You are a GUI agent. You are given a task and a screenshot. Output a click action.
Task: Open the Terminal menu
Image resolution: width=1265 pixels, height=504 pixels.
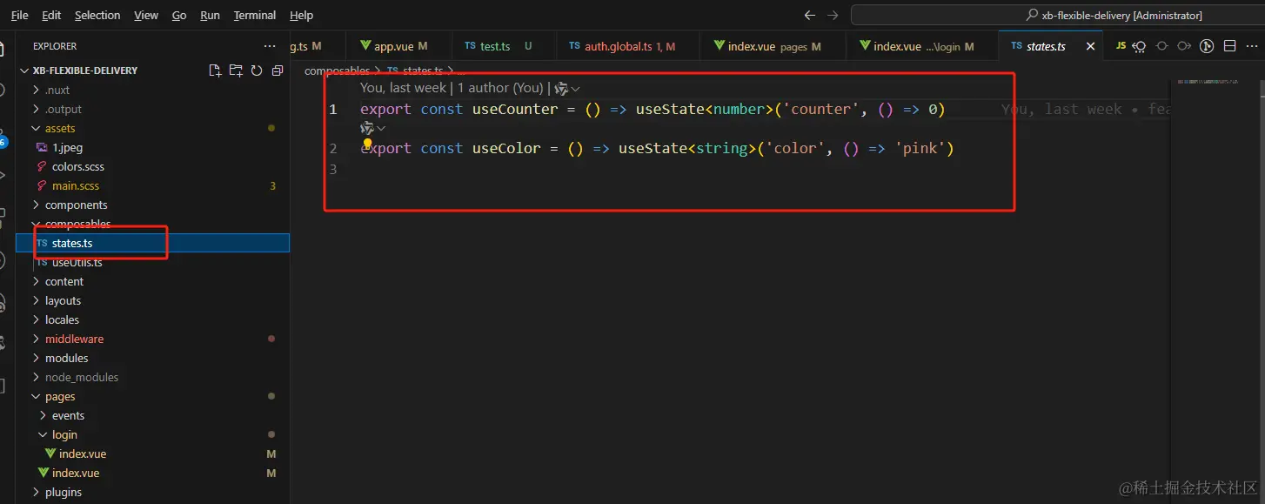click(255, 16)
